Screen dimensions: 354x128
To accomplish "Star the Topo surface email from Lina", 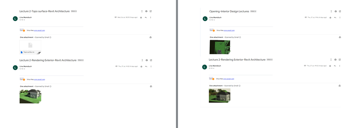I will click(141, 17).
